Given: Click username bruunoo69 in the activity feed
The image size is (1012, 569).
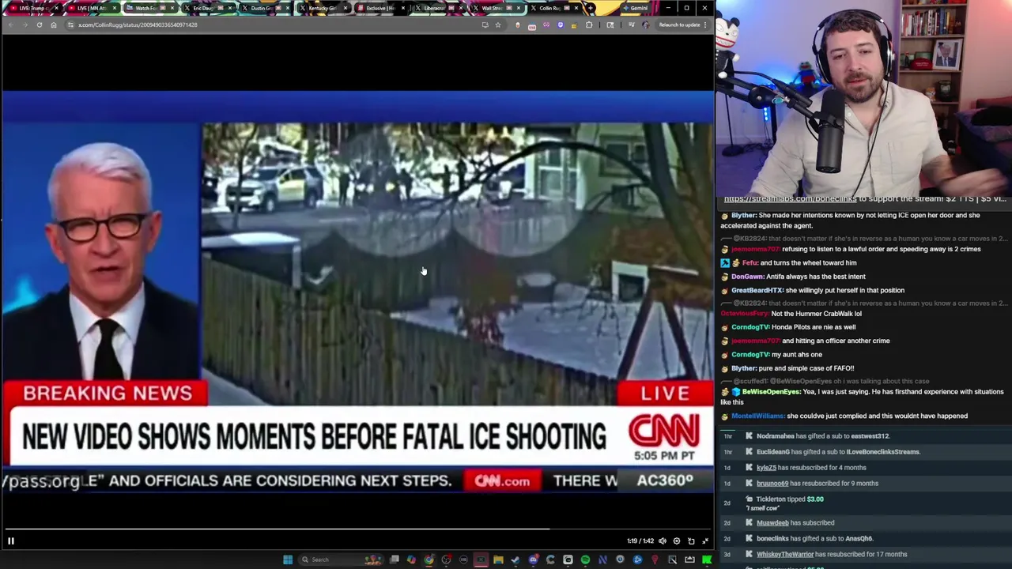Looking at the screenshot, I should pos(772,484).
